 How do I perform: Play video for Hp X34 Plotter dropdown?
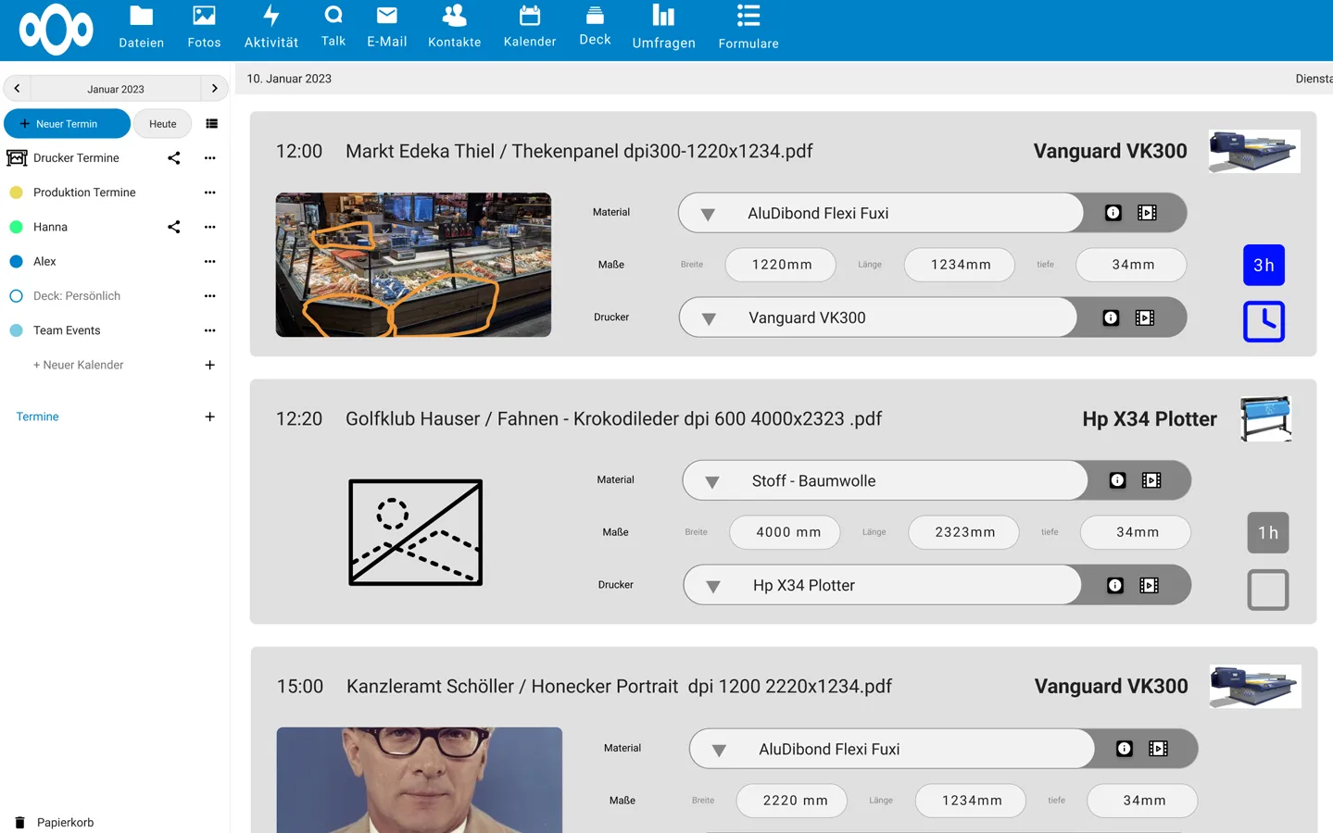[1150, 585]
